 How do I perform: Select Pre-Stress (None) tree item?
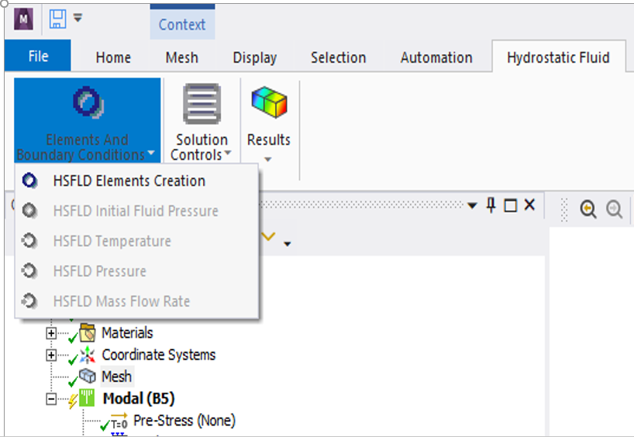pos(184,421)
